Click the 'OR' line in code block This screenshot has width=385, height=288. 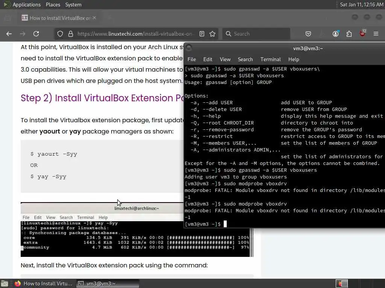click(x=34, y=165)
